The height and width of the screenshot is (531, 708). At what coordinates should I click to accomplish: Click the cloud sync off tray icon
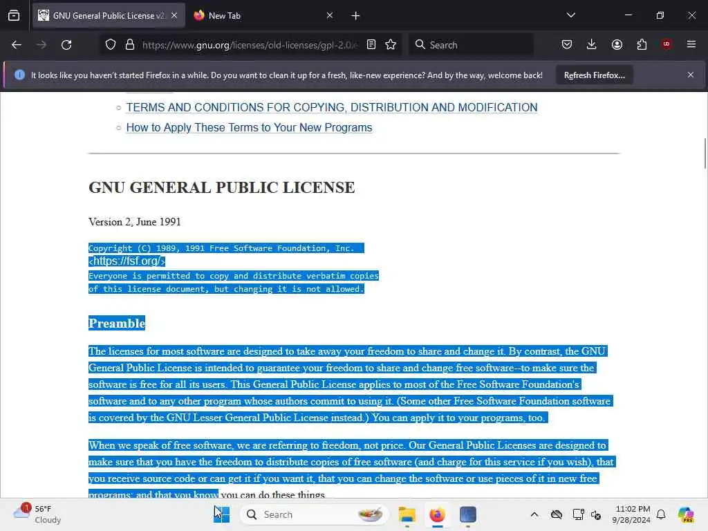(x=557, y=514)
